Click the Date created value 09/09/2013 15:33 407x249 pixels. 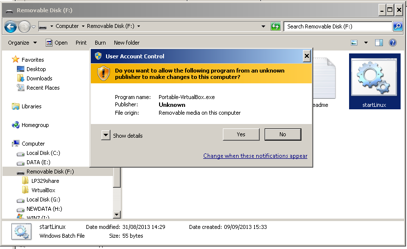(245, 227)
